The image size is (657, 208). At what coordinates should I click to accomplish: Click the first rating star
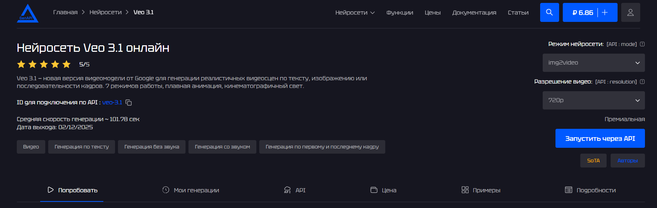pyautogui.click(x=21, y=64)
